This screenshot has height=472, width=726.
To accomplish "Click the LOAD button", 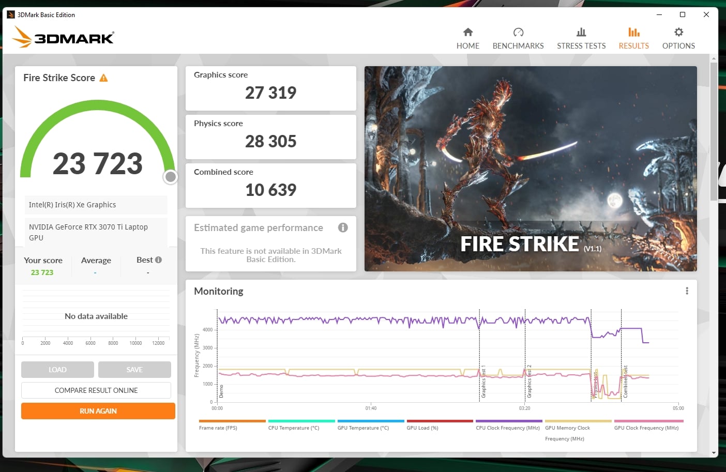I will pyautogui.click(x=57, y=370).
